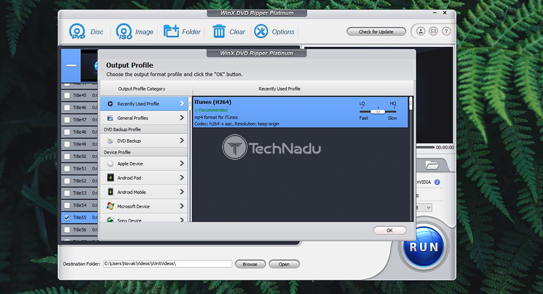Screen dimensions: 543x294
Task: Check the Title45 checkbox
Action: (67, 95)
